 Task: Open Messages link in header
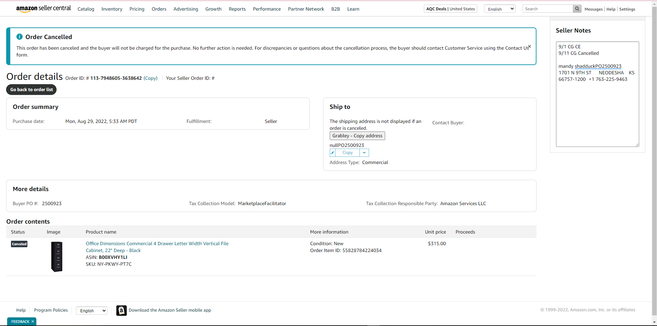point(593,9)
